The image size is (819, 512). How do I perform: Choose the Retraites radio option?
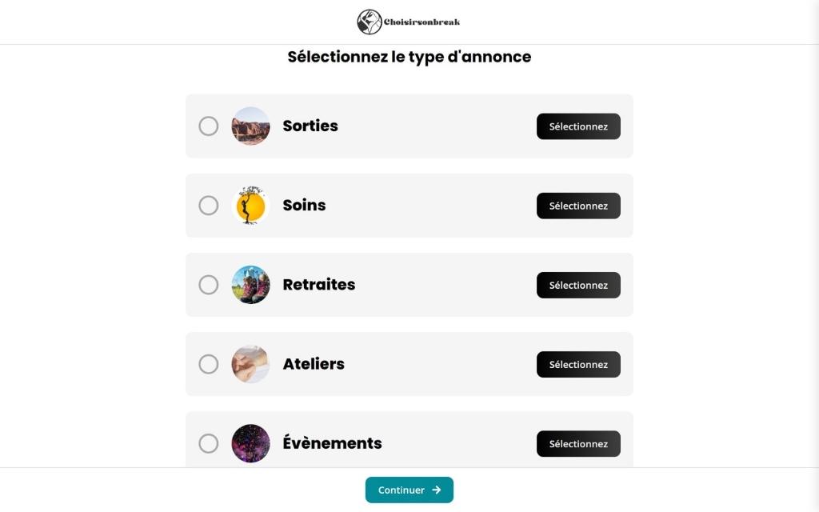click(x=208, y=285)
